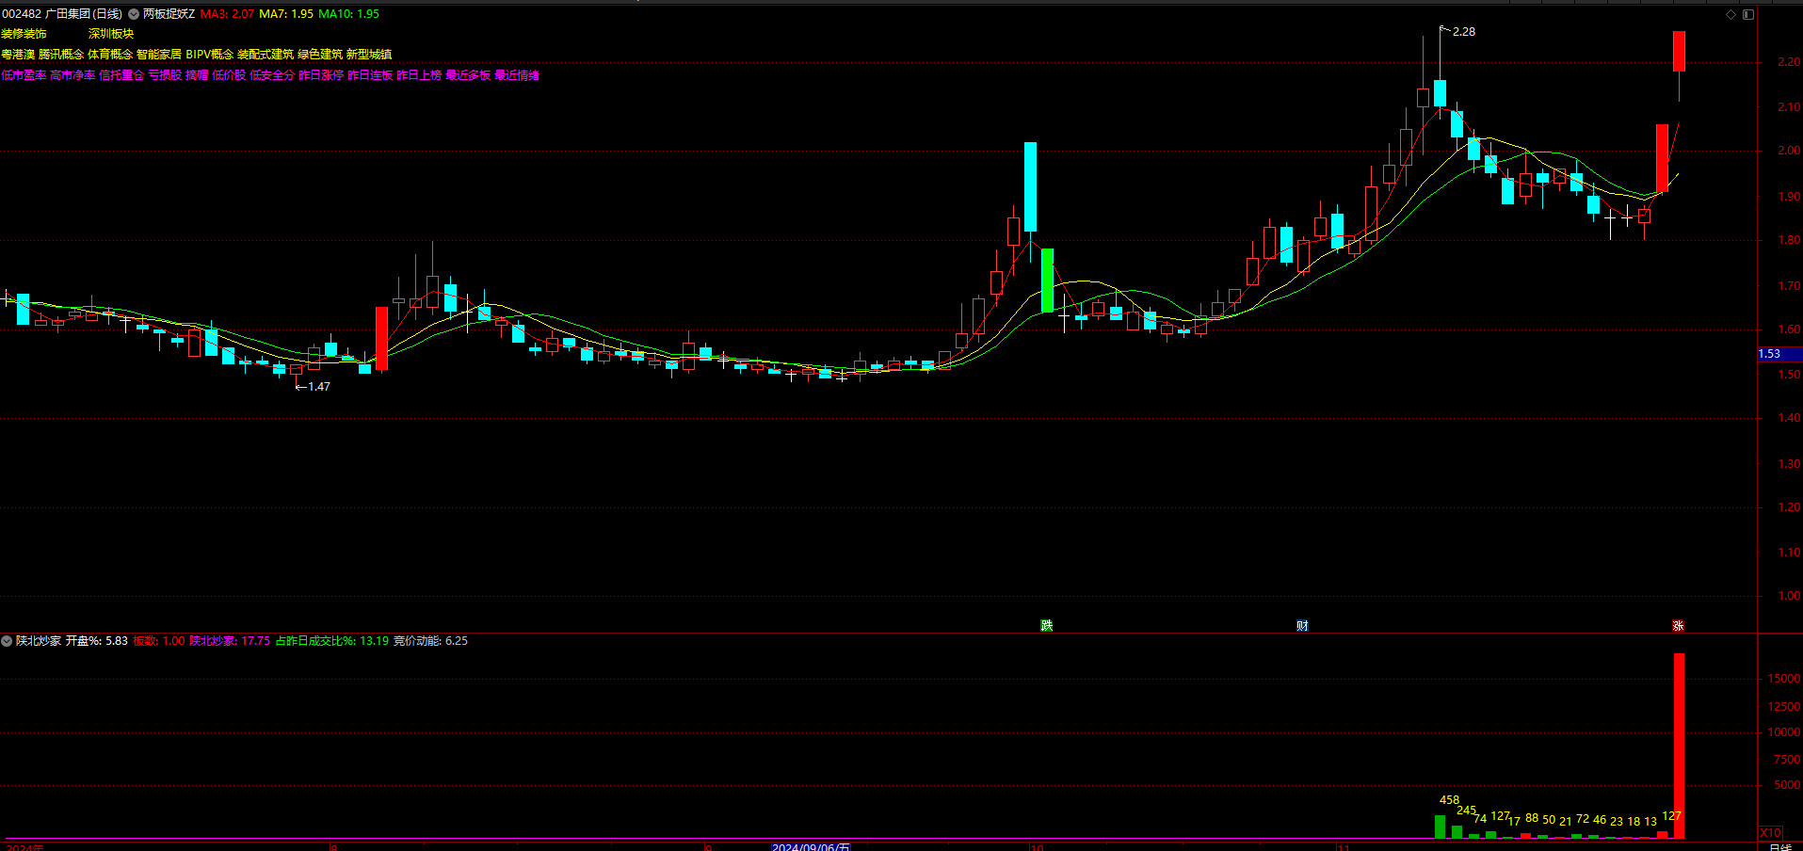Click the 体育概念 concept tag
1803x851 pixels.
click(x=110, y=55)
